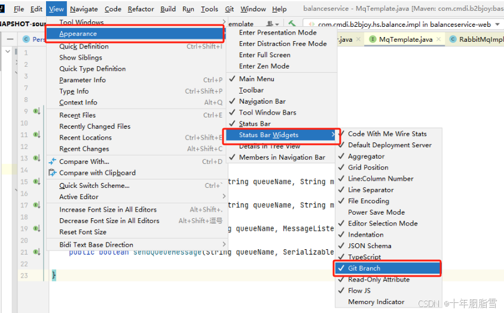The height and width of the screenshot is (313, 504).
Task: Toggle Aggregator widget
Action: 389,156
